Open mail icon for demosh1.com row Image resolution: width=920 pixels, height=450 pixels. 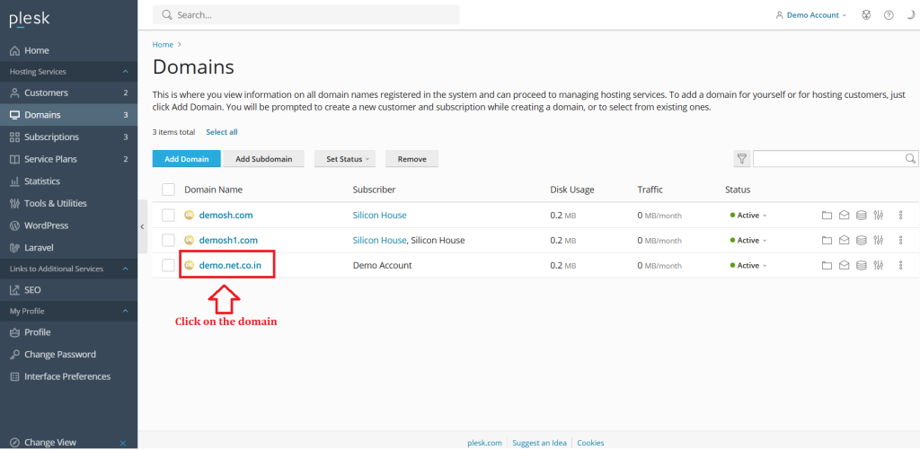tap(844, 240)
